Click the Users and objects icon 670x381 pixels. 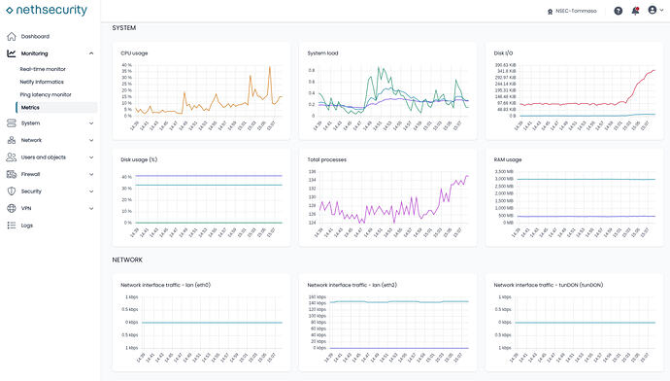[12, 157]
